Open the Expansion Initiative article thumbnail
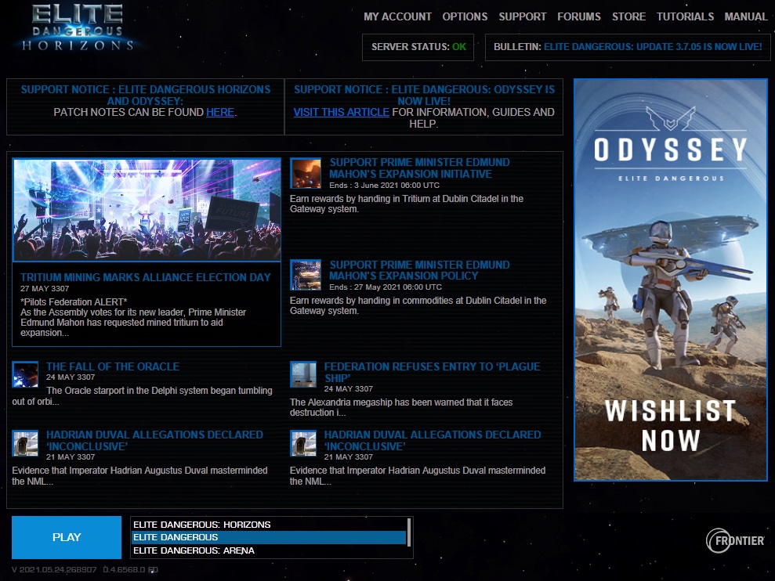The width and height of the screenshot is (775, 581). 306,173
